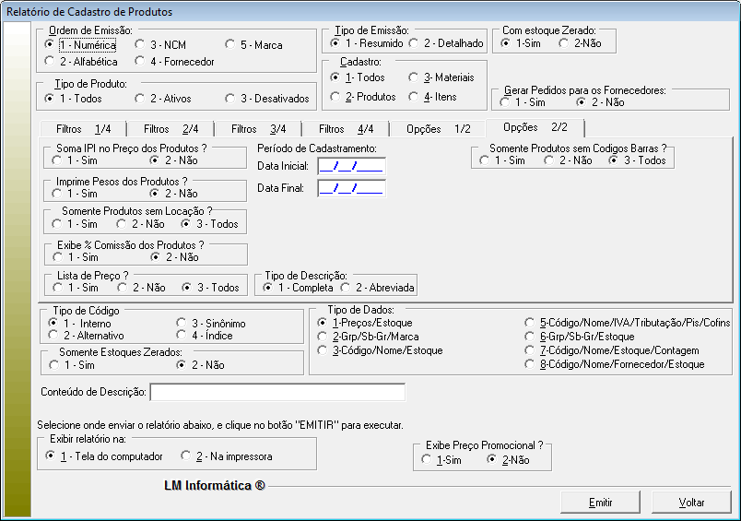Switch to the Filtros 1/4 tab

pos(83,129)
